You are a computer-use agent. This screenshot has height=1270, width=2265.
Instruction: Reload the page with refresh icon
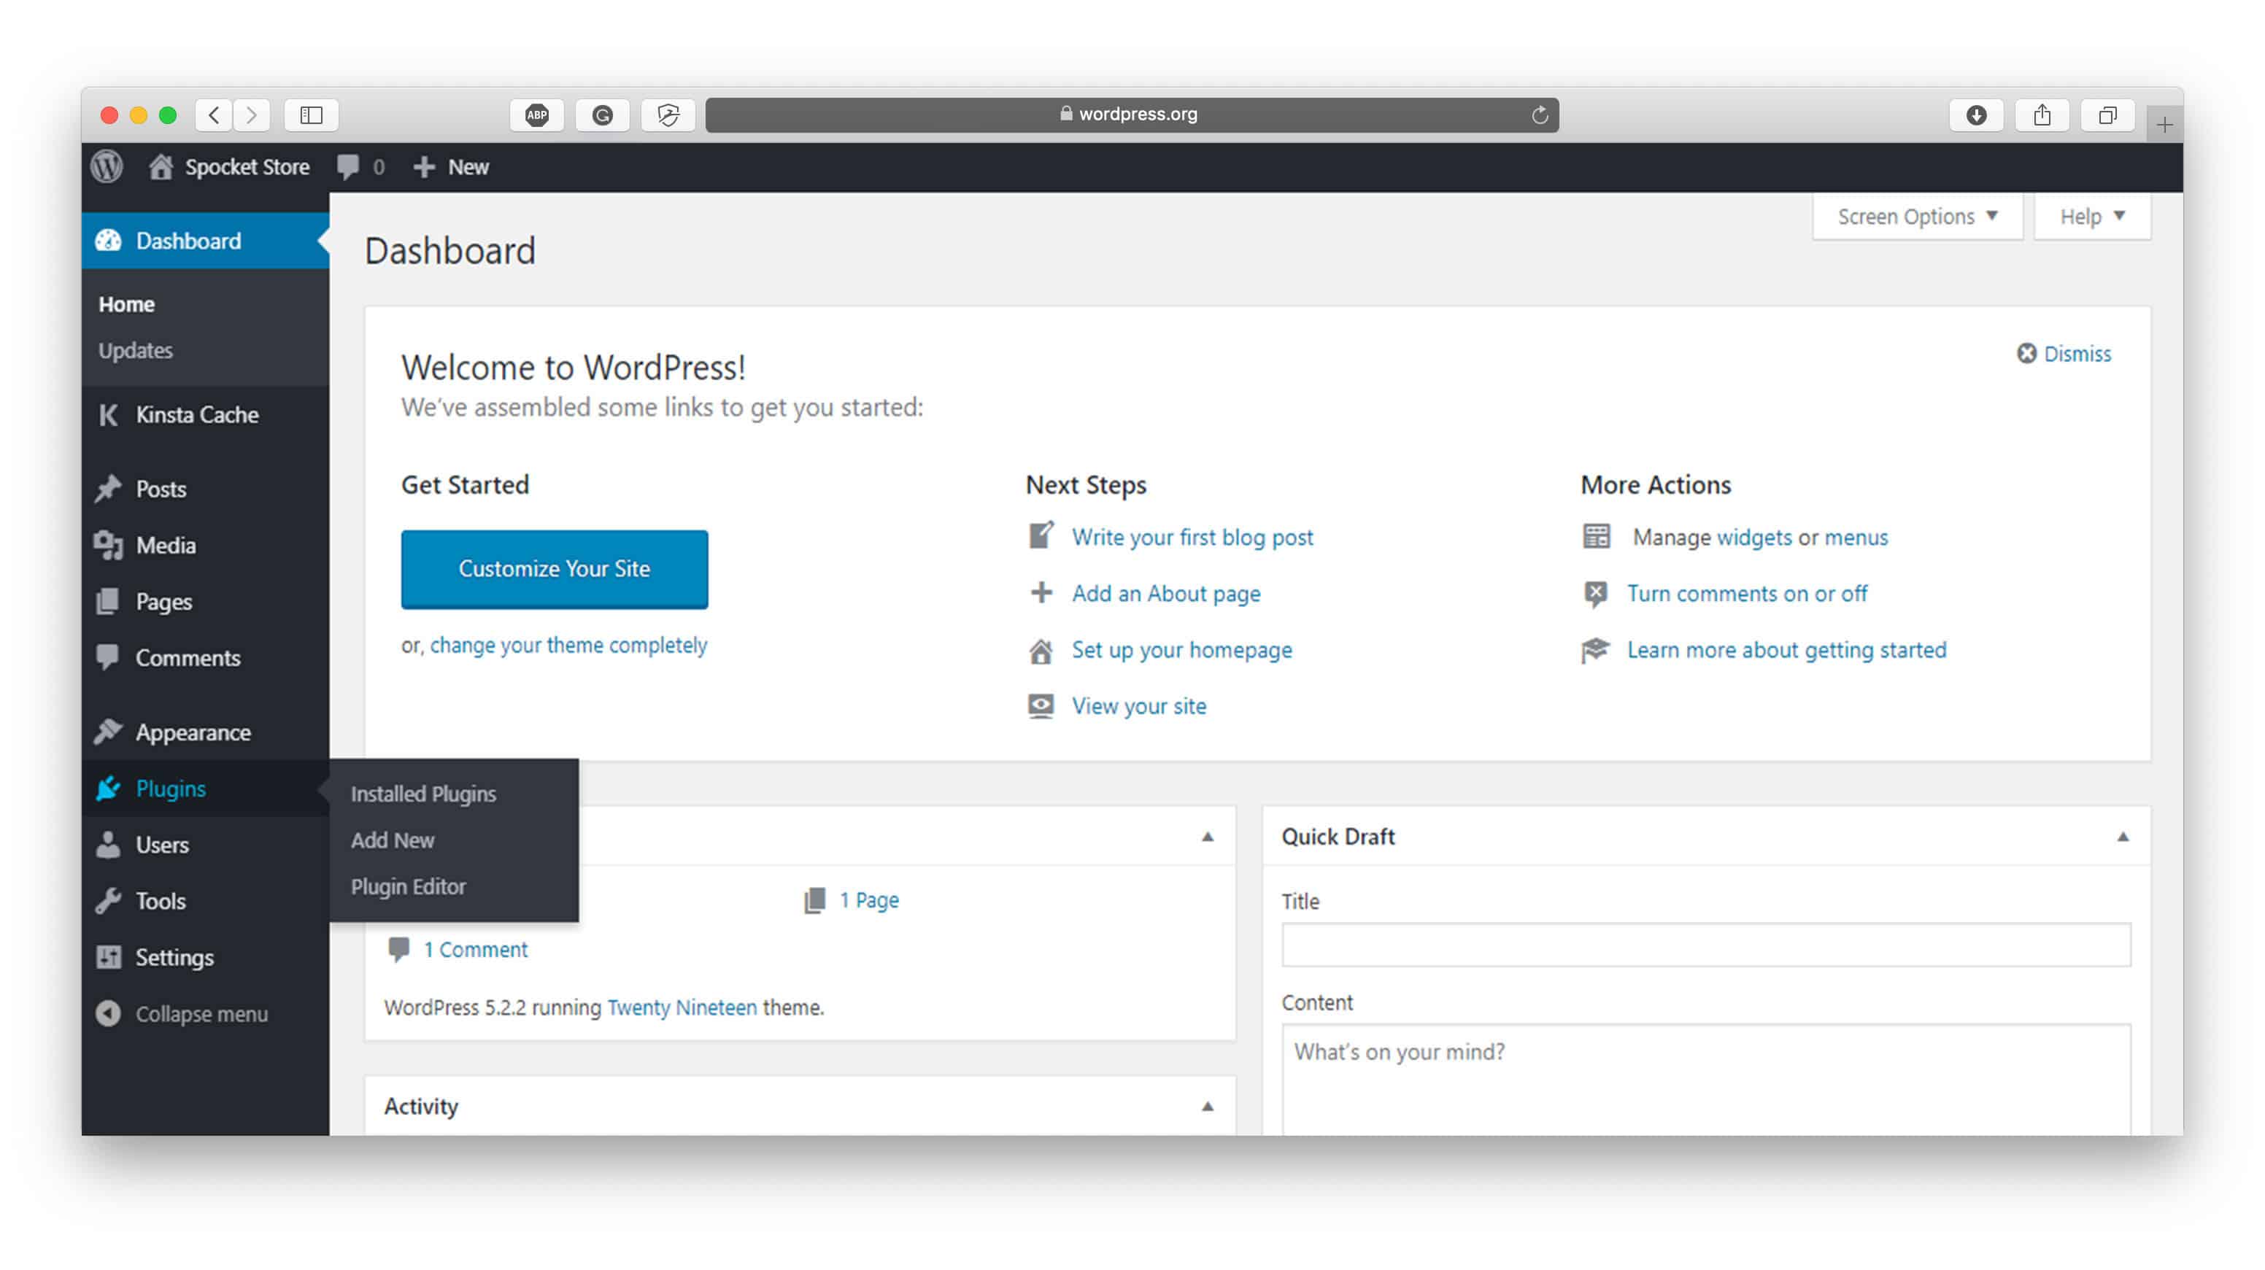point(1539,115)
